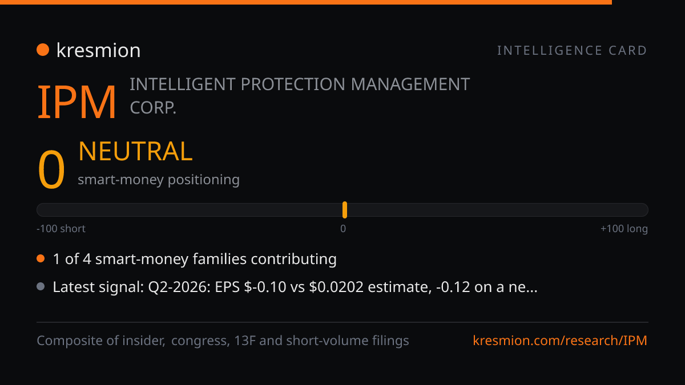Click the +100 long scale label

pyautogui.click(x=624, y=229)
